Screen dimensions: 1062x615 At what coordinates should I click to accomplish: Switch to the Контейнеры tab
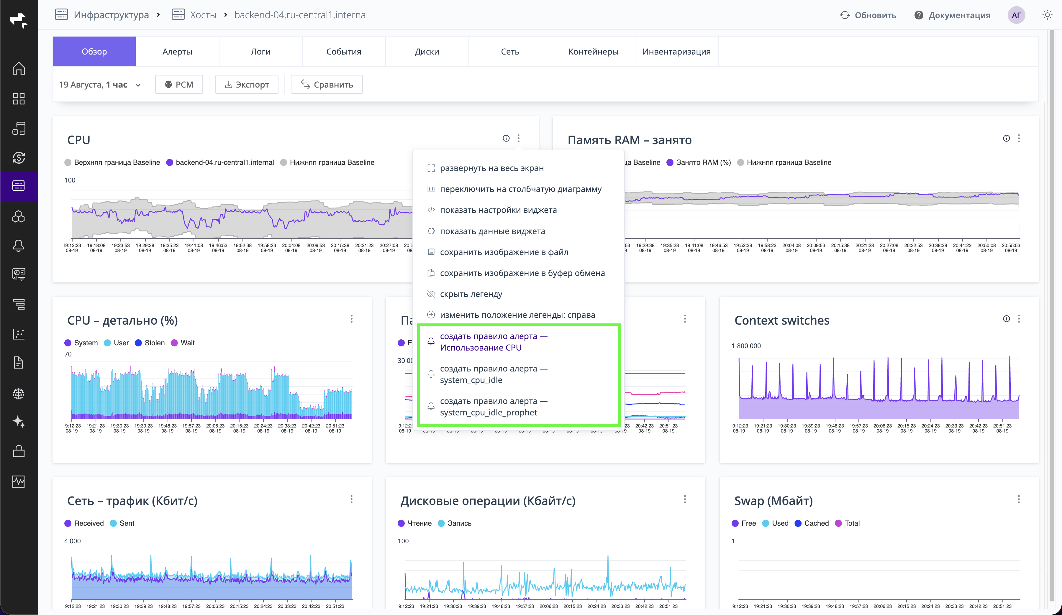593,51
